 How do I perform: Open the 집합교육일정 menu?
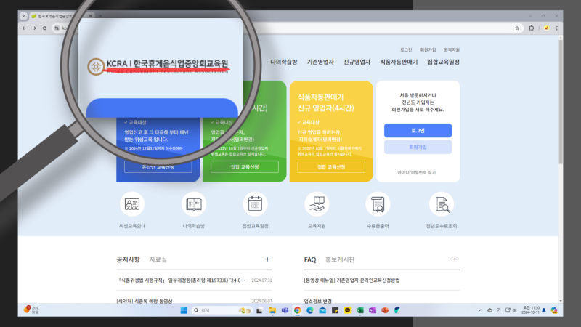click(444, 62)
